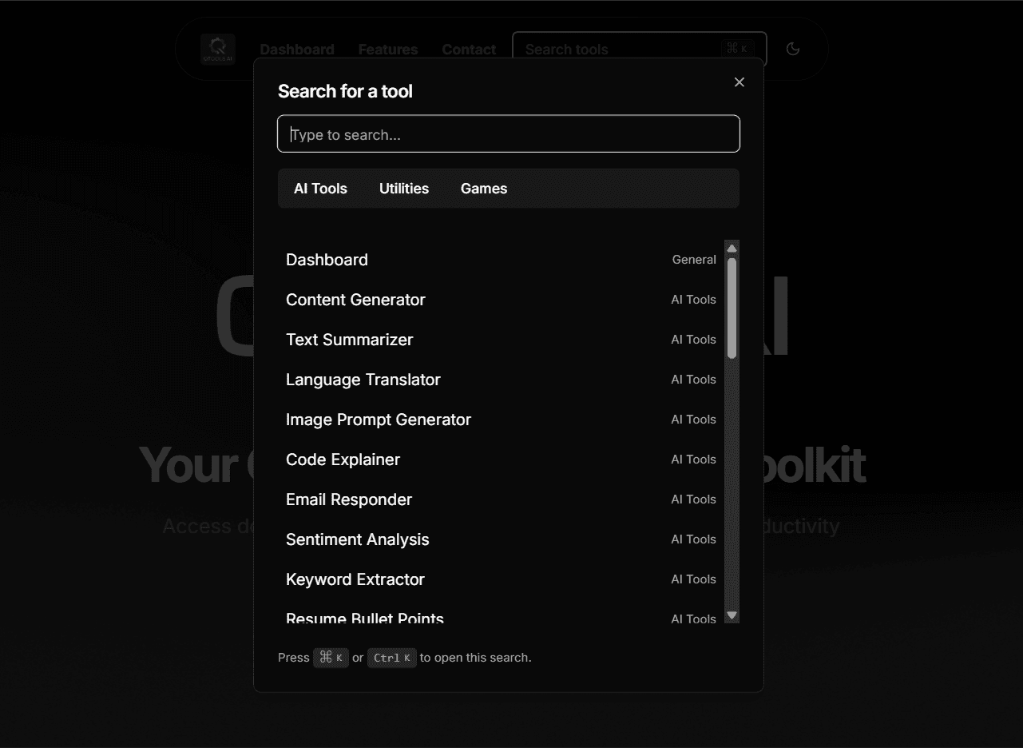Click the ⌘K badge in navbar search

pos(737,48)
